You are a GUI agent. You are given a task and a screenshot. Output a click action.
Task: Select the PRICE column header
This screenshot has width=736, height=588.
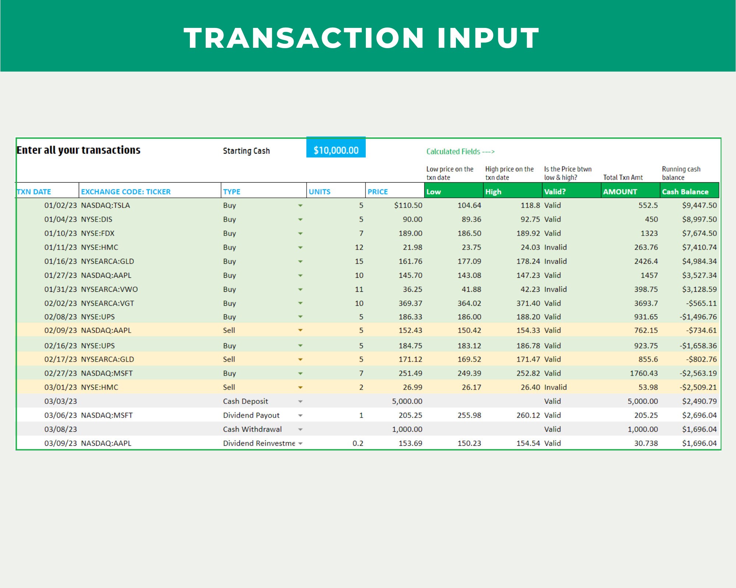395,190
